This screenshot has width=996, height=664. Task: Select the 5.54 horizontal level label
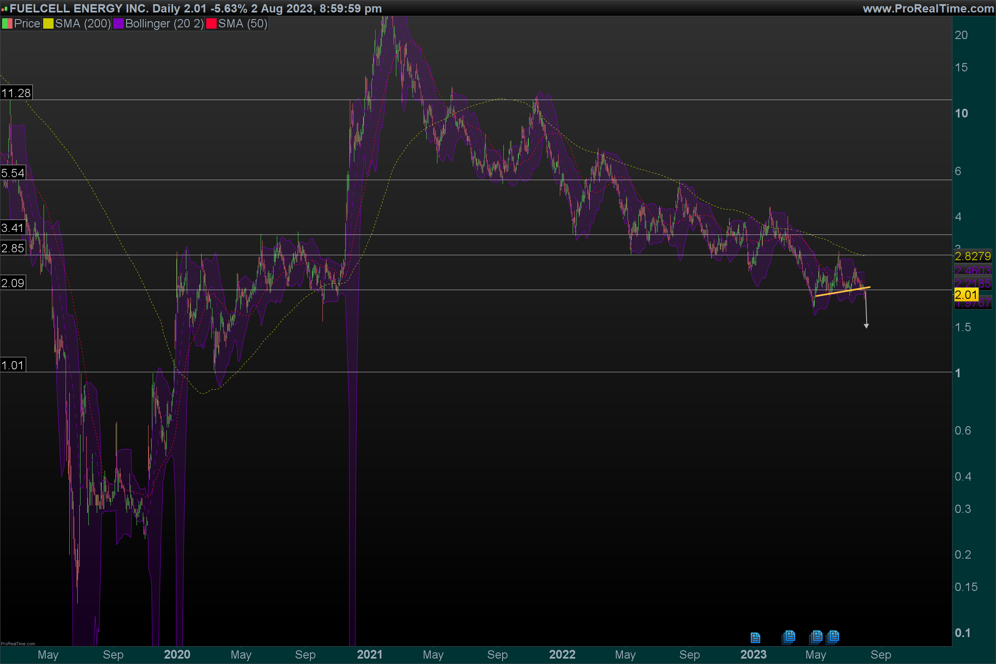(x=13, y=173)
